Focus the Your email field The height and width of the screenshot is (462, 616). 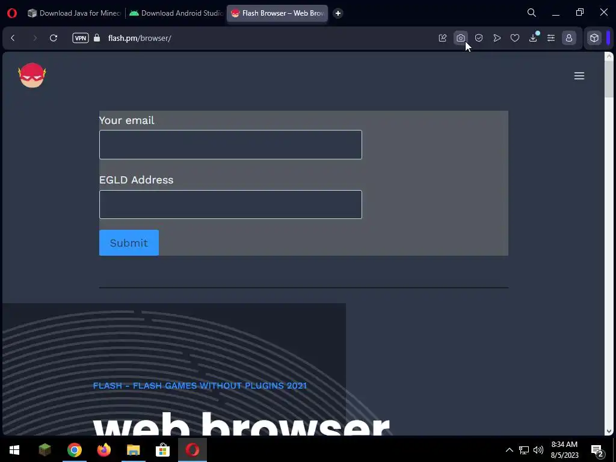pyautogui.click(x=230, y=144)
